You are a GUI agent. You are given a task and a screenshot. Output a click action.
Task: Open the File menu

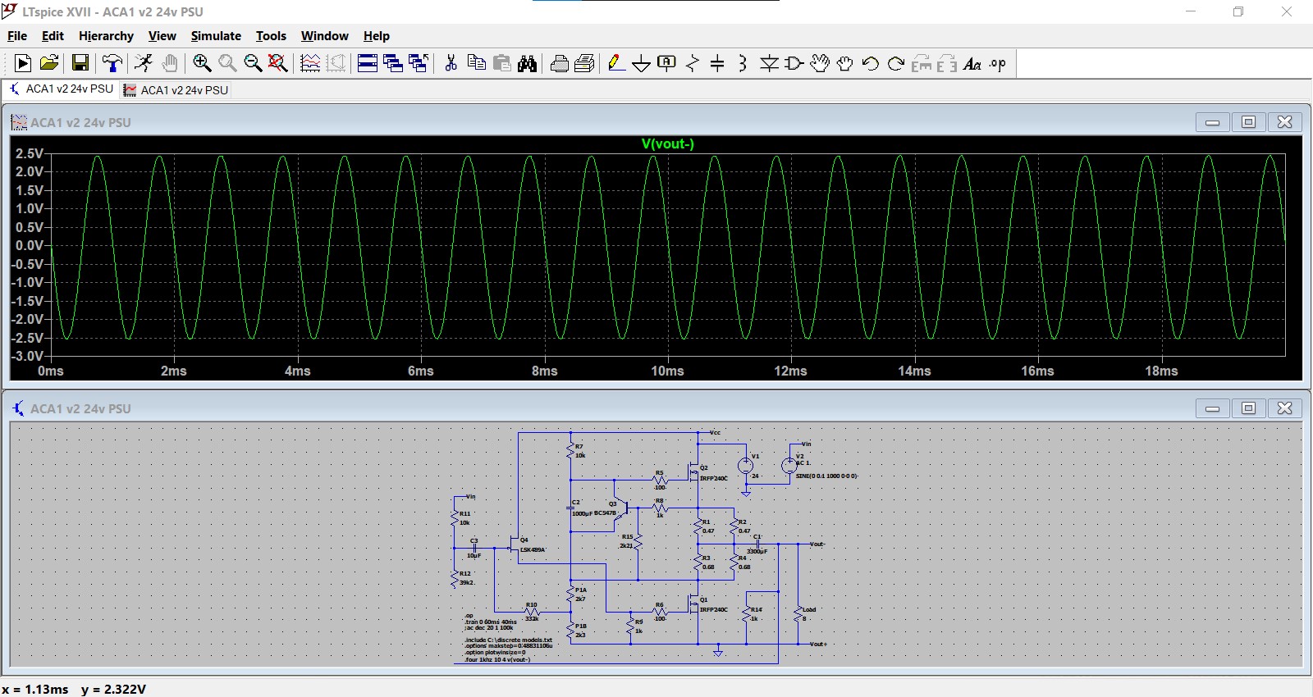point(17,36)
